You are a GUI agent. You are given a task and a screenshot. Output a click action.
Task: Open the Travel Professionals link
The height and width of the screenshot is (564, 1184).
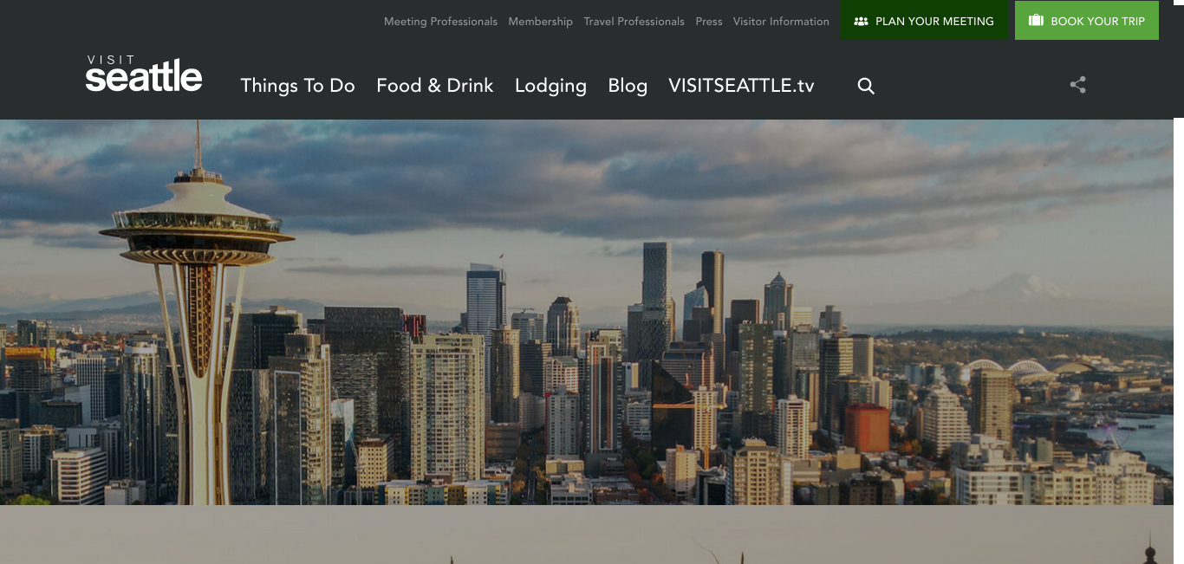(x=634, y=22)
